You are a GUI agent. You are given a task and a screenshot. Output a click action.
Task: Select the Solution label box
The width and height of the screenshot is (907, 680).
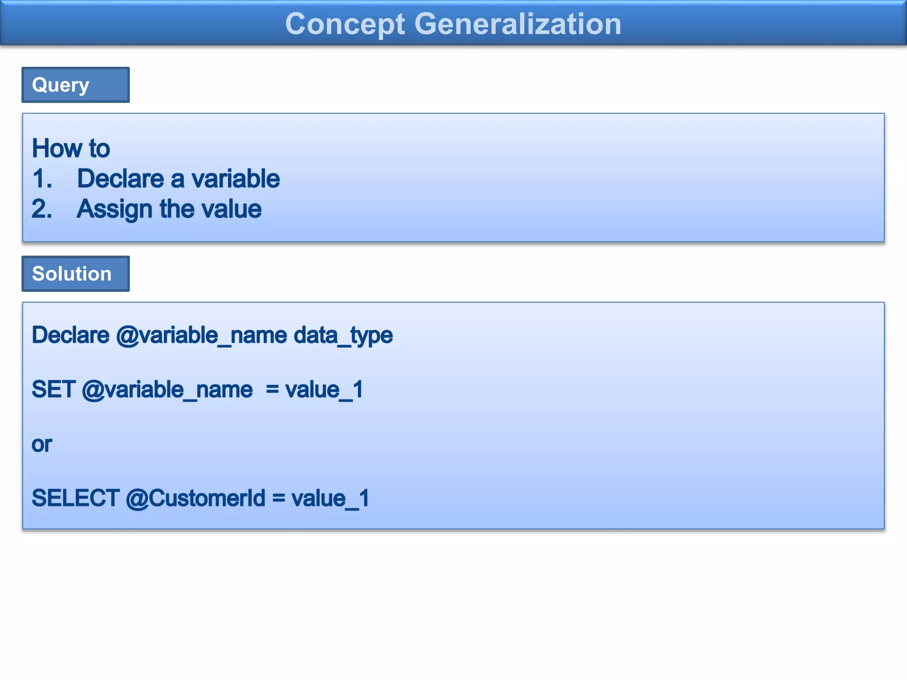click(x=76, y=274)
